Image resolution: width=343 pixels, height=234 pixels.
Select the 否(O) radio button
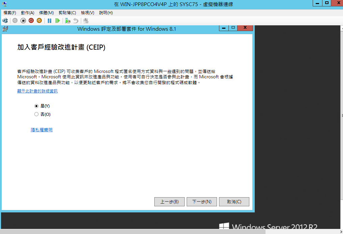click(36, 114)
